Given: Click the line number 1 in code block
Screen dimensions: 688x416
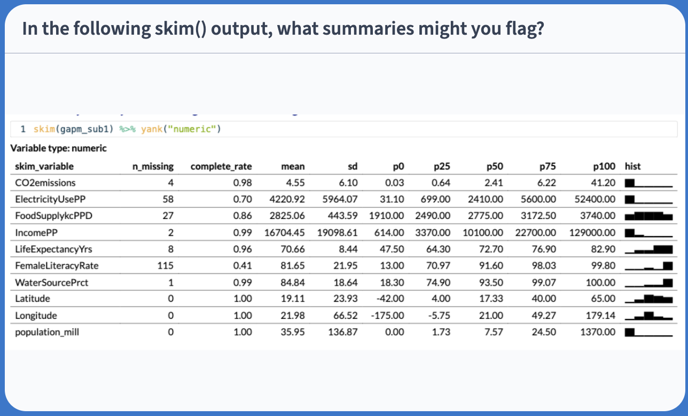Looking at the screenshot, I should pos(23,129).
